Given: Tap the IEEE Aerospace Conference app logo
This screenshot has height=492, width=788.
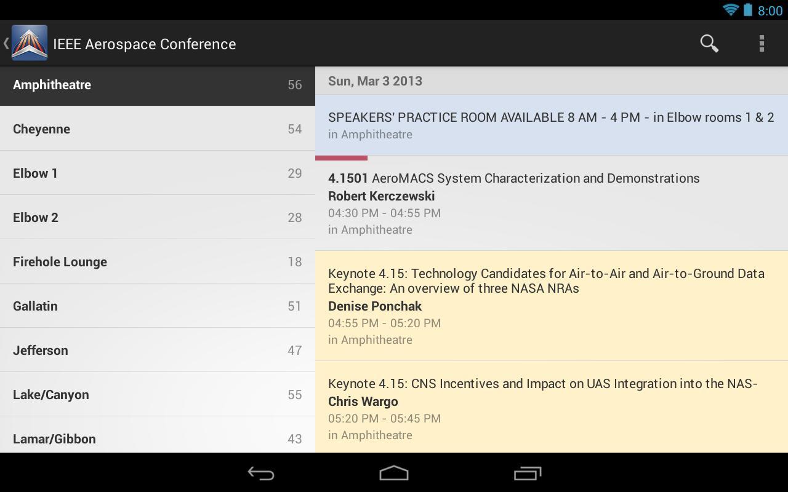Looking at the screenshot, I should 29,43.
